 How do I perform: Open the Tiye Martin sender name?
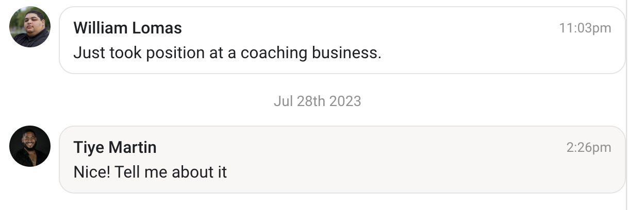click(x=115, y=148)
